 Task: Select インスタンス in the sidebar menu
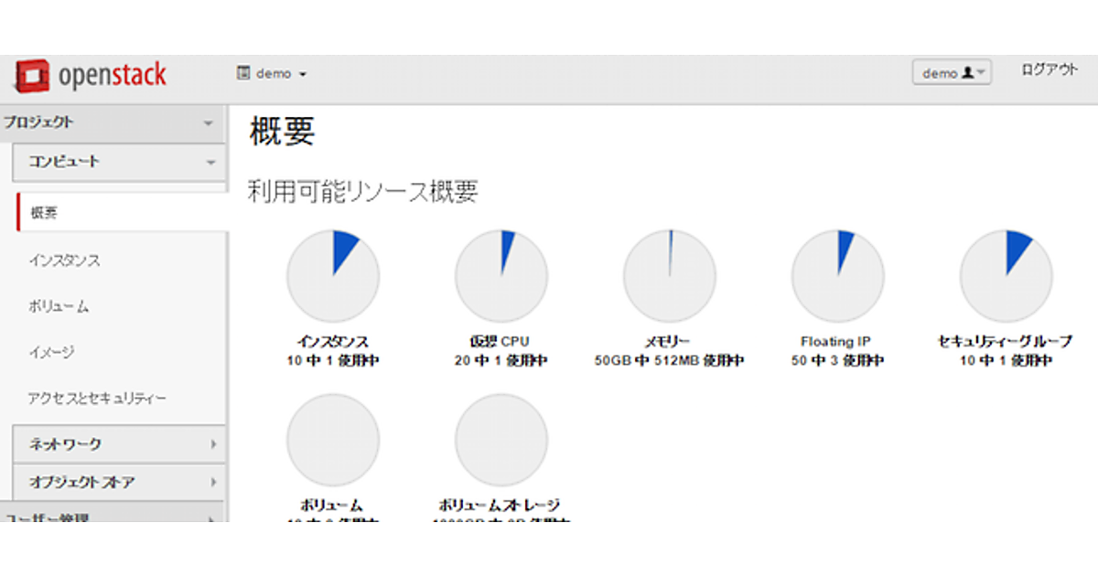[64, 261]
